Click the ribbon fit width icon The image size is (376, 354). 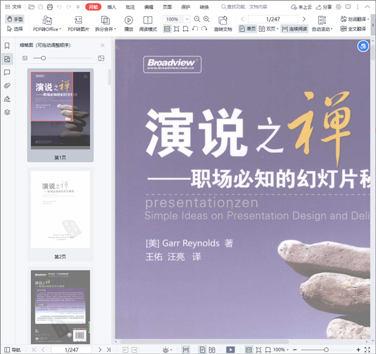coord(185,29)
